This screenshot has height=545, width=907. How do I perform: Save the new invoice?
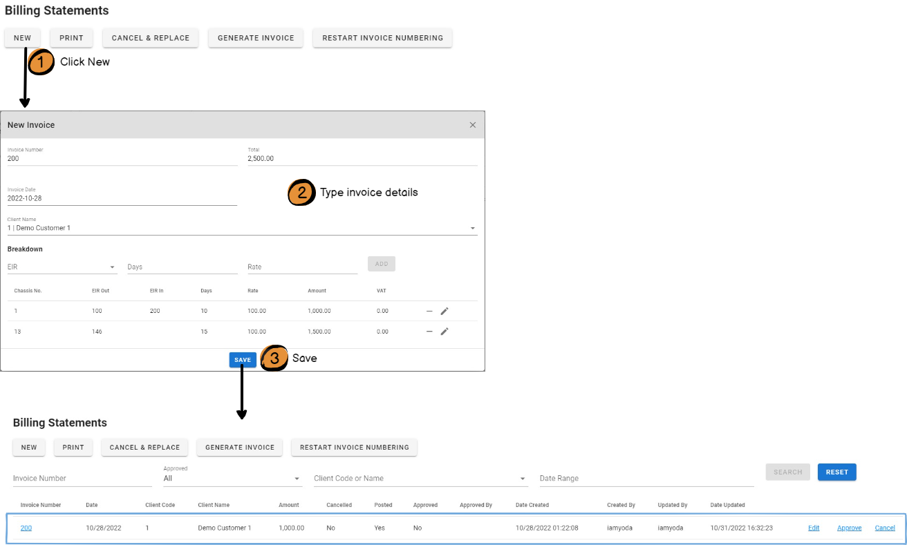[x=243, y=360]
